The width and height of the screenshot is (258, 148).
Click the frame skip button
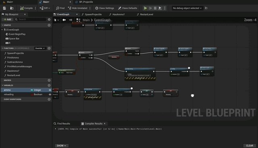150,8
